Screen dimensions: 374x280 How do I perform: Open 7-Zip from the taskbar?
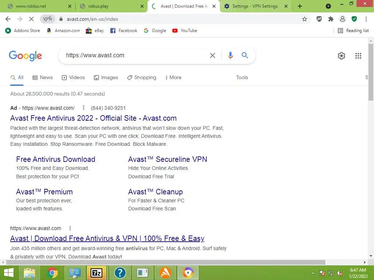(x=96, y=273)
